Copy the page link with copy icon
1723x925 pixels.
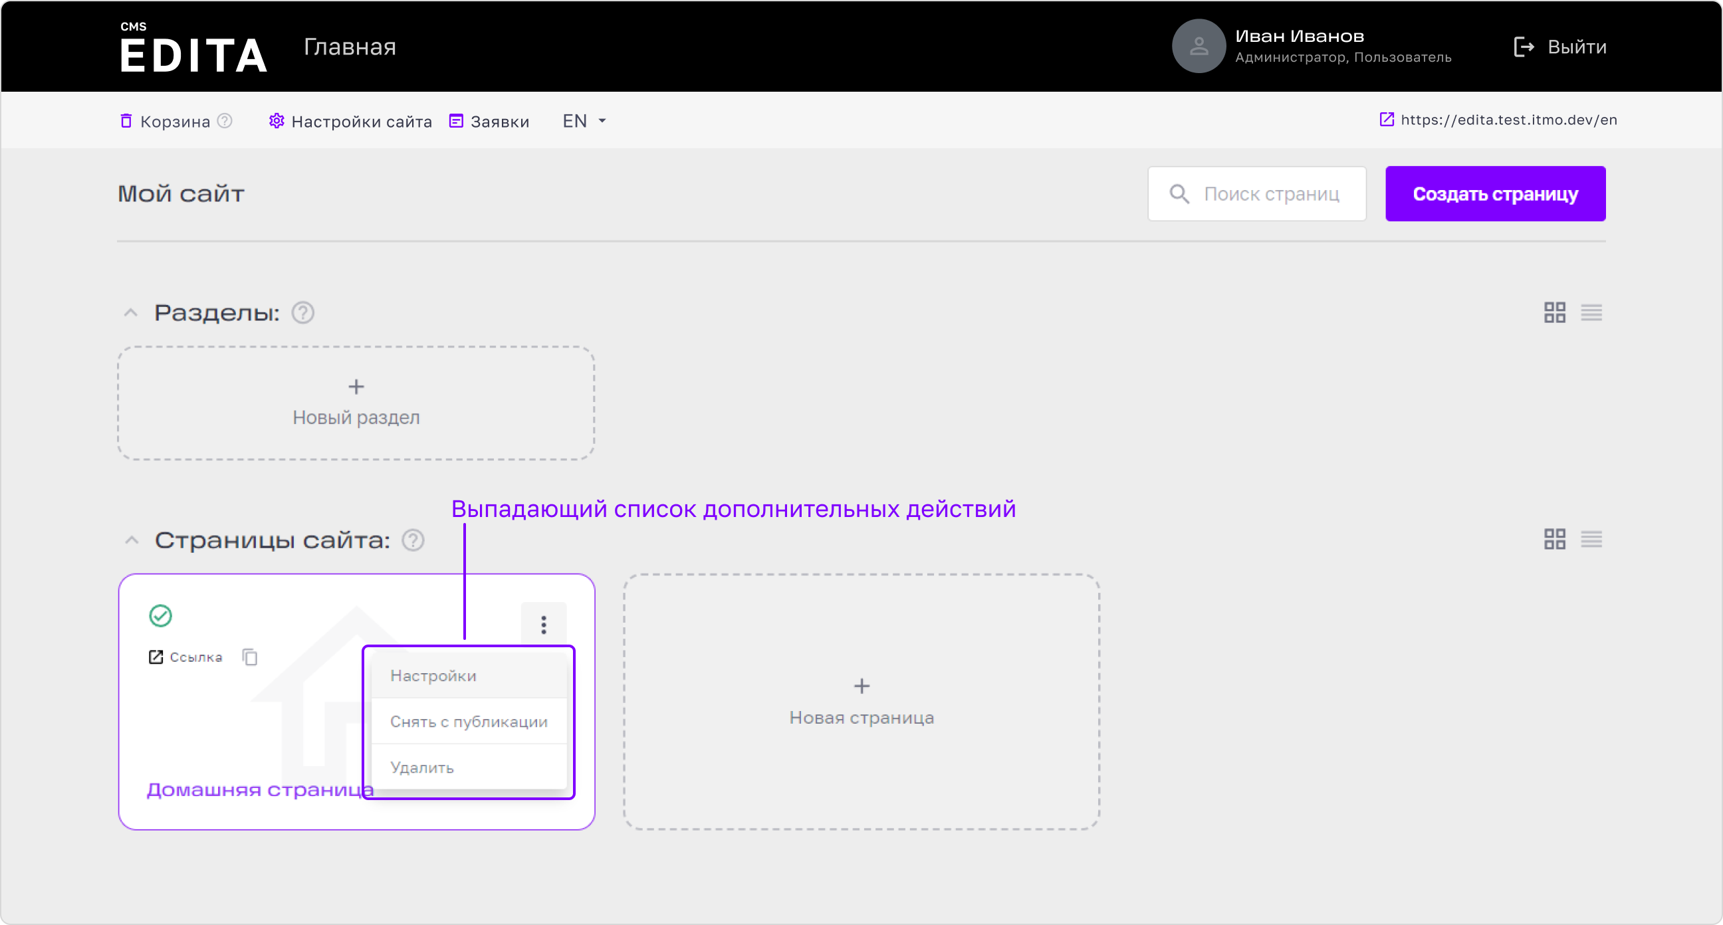point(250,657)
